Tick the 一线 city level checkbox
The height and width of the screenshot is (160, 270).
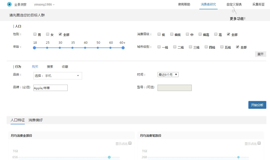[159, 47]
